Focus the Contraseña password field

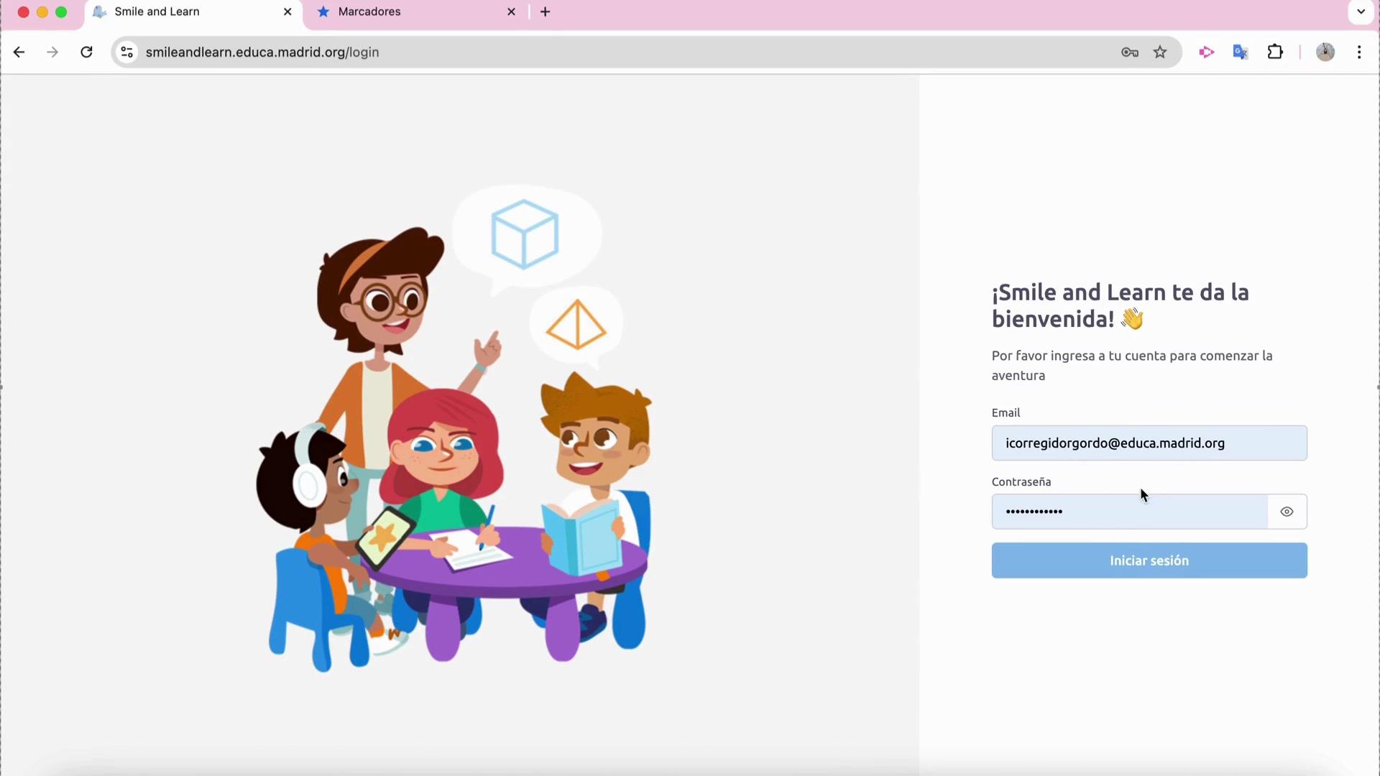[1128, 512]
